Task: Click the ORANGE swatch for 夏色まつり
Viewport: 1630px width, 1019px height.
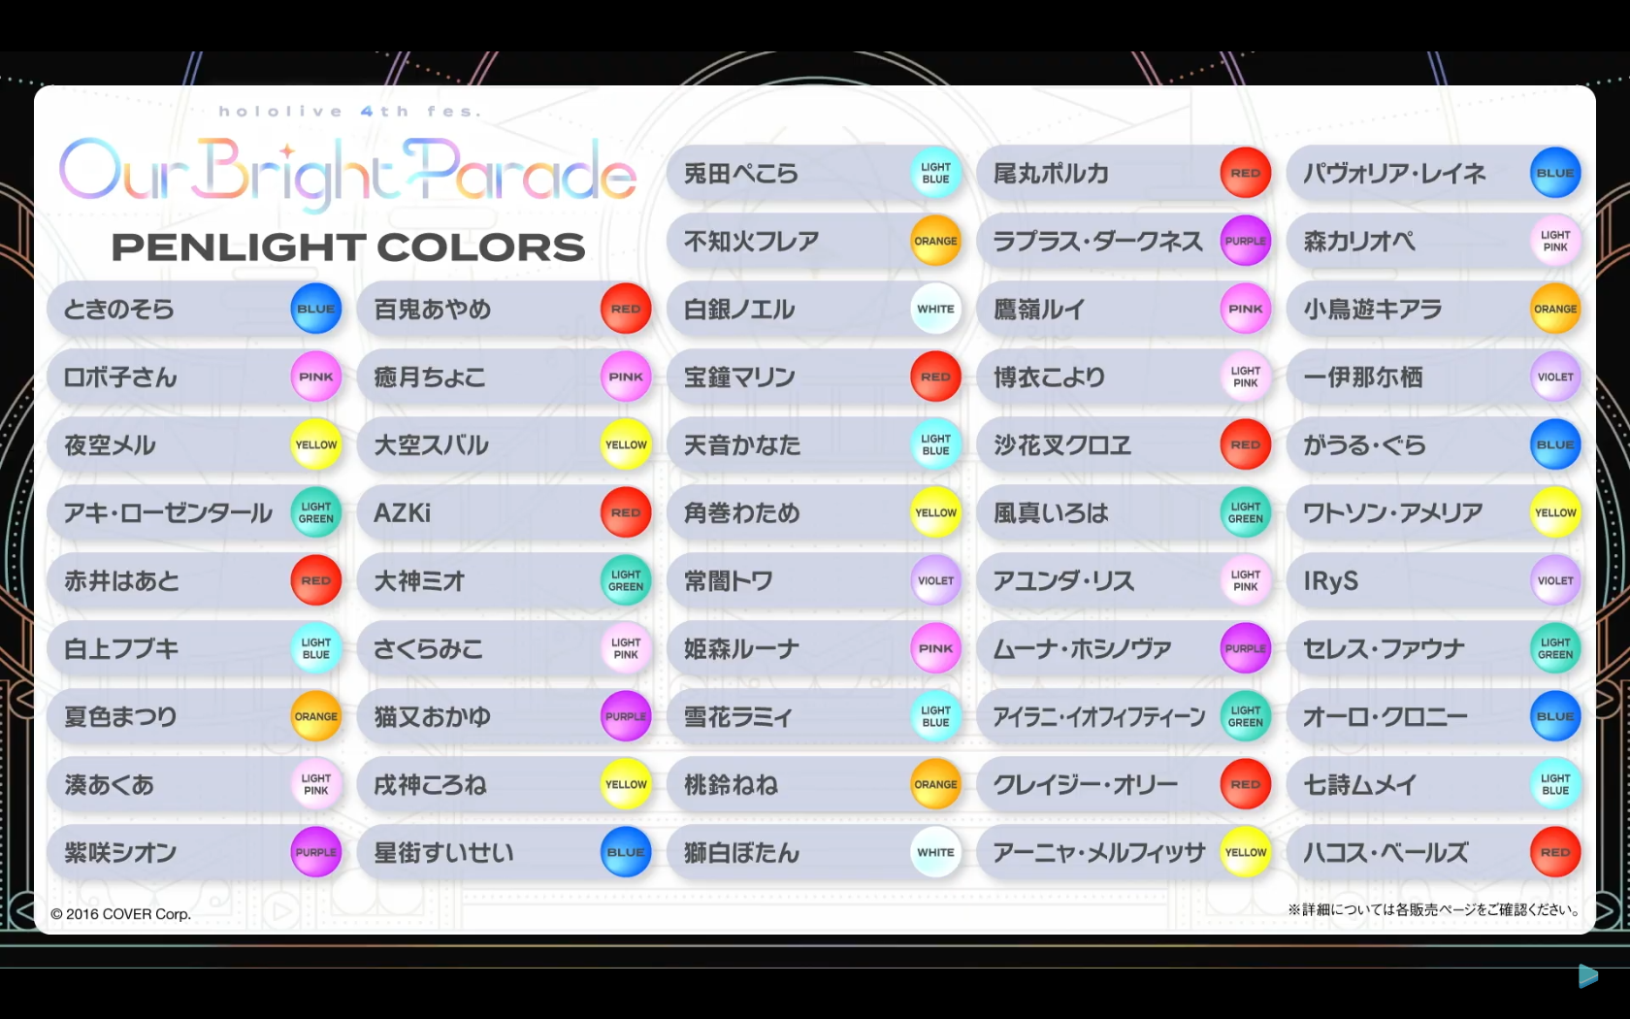Action: coord(316,716)
